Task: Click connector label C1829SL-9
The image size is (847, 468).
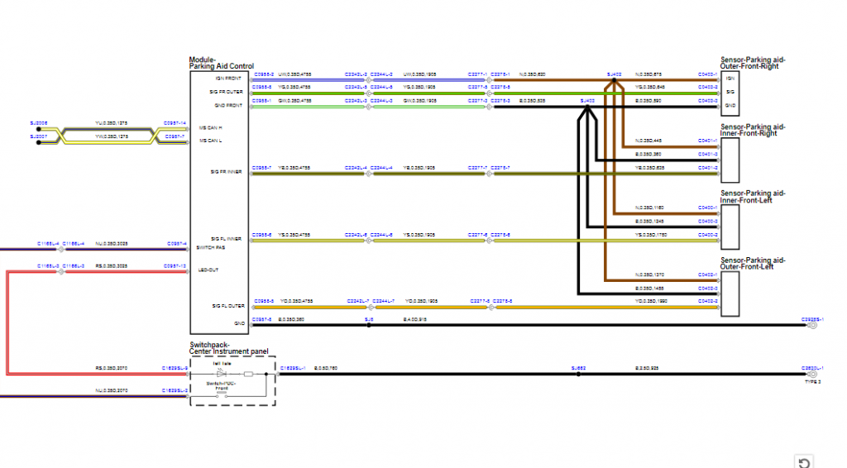Action: (175, 368)
